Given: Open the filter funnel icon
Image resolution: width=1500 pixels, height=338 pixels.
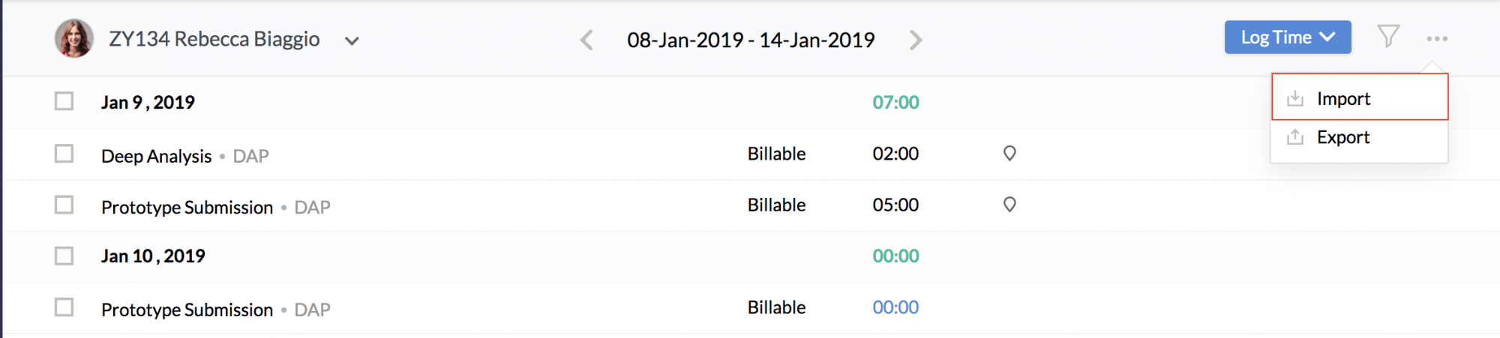Looking at the screenshot, I should pos(1388,37).
